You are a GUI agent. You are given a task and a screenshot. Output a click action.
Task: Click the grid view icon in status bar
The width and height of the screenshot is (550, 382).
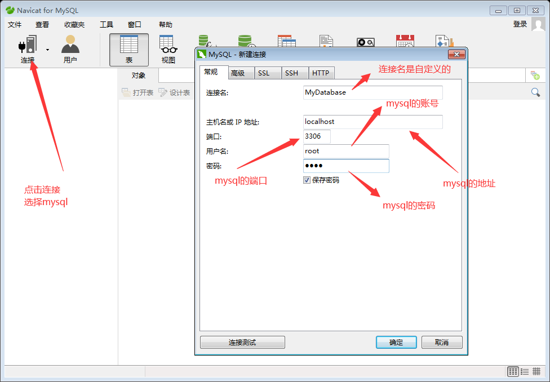[x=513, y=371]
